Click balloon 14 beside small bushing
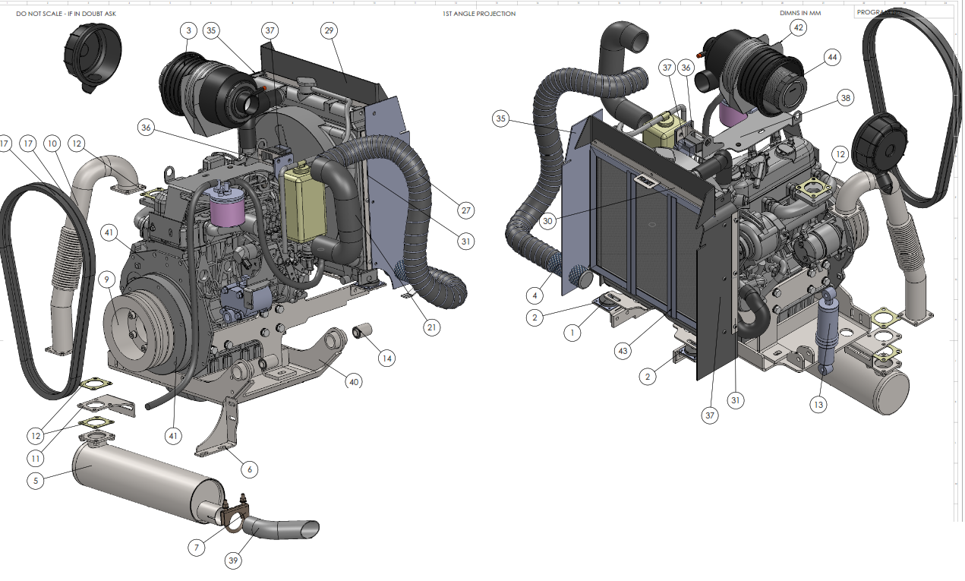 coord(387,358)
